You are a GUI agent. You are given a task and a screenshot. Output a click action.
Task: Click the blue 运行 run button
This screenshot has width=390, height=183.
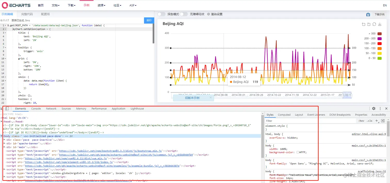pos(149,20)
